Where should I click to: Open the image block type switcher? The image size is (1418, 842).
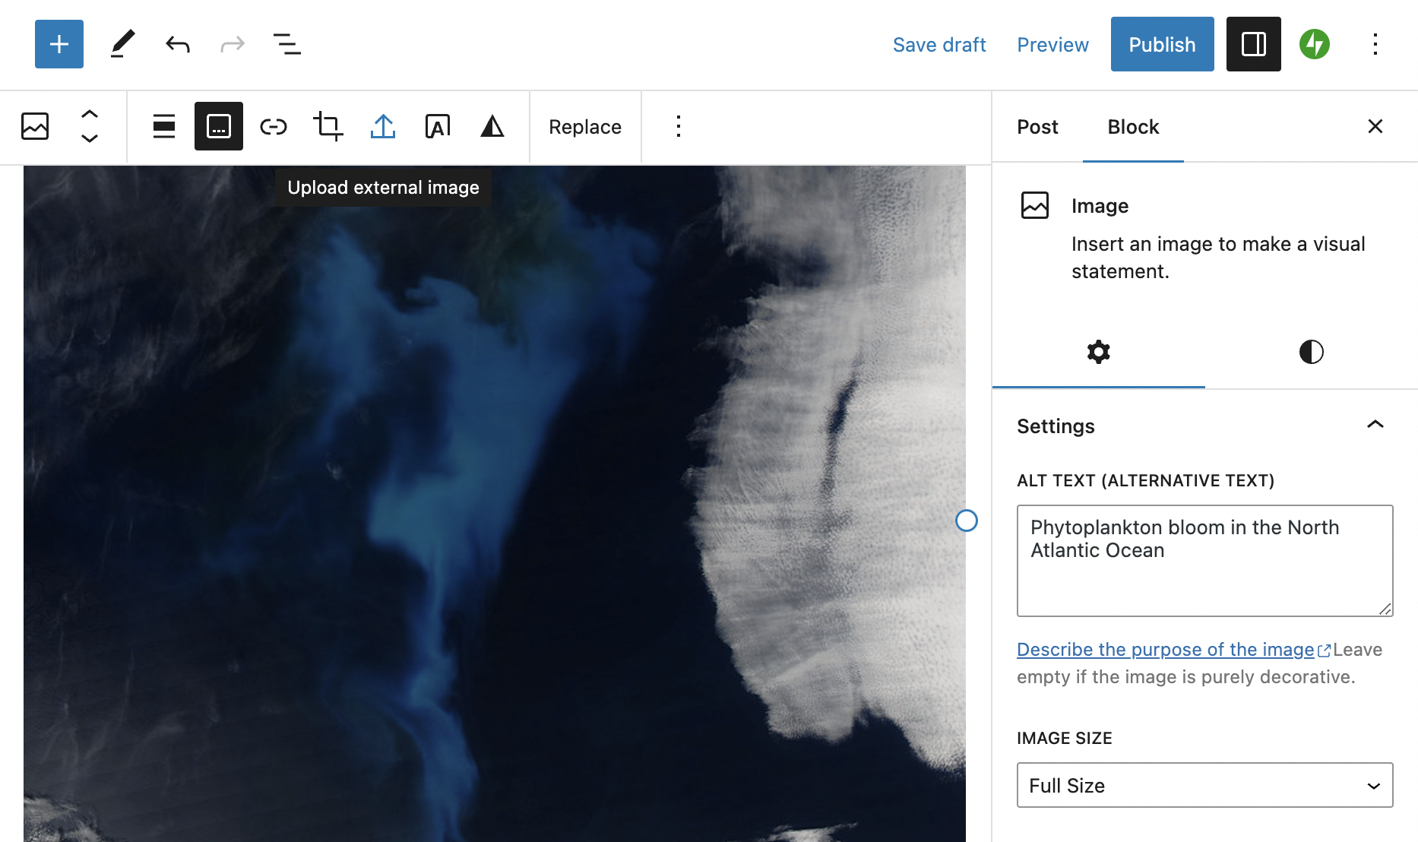(35, 126)
